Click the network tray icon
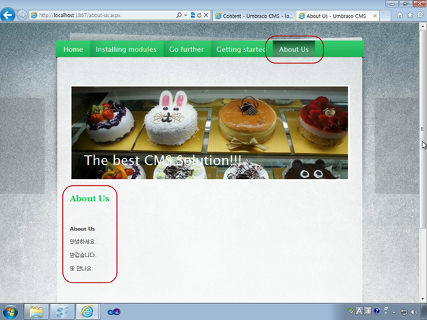This screenshot has width=427, height=320. (x=404, y=312)
